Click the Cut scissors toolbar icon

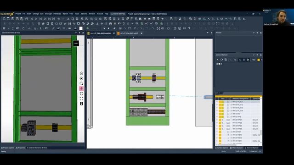[x=68, y=19]
